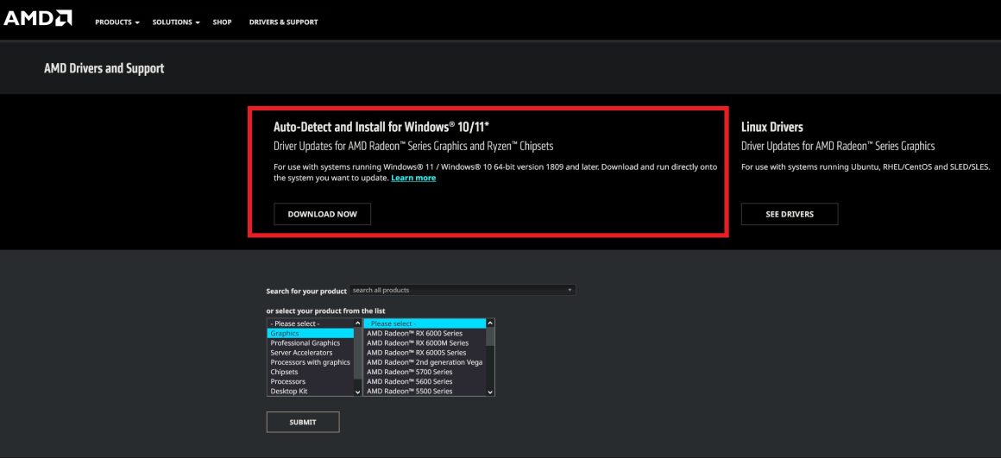The width and height of the screenshot is (1001, 458).
Task: Select Server Accelerators category
Action: pos(311,353)
